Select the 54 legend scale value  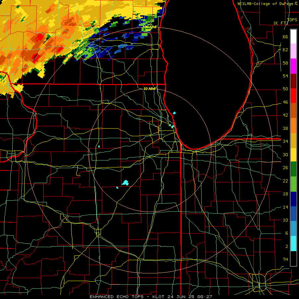coord(285,76)
